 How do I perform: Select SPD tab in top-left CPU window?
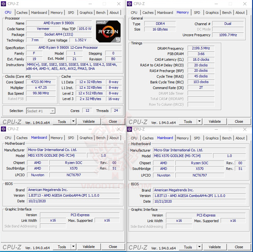pyautogui.click(x=71, y=13)
